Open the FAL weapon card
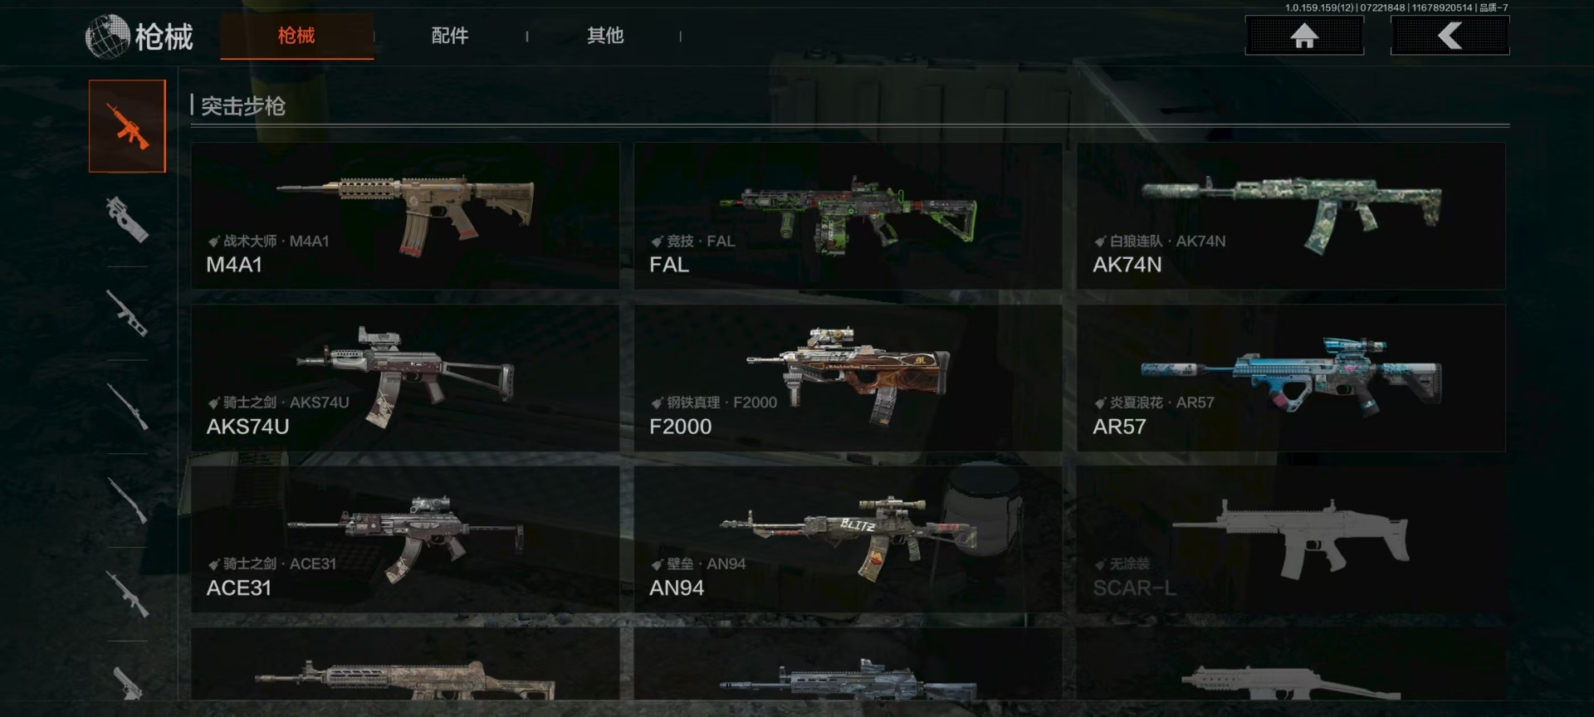 tap(848, 216)
